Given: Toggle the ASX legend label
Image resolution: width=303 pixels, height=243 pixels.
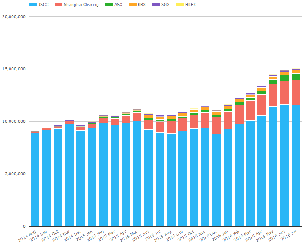Looking at the screenshot, I should [x=118, y=5].
